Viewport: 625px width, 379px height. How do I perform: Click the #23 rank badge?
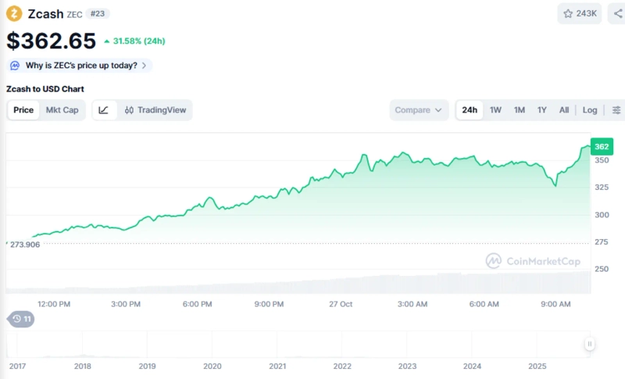click(98, 14)
